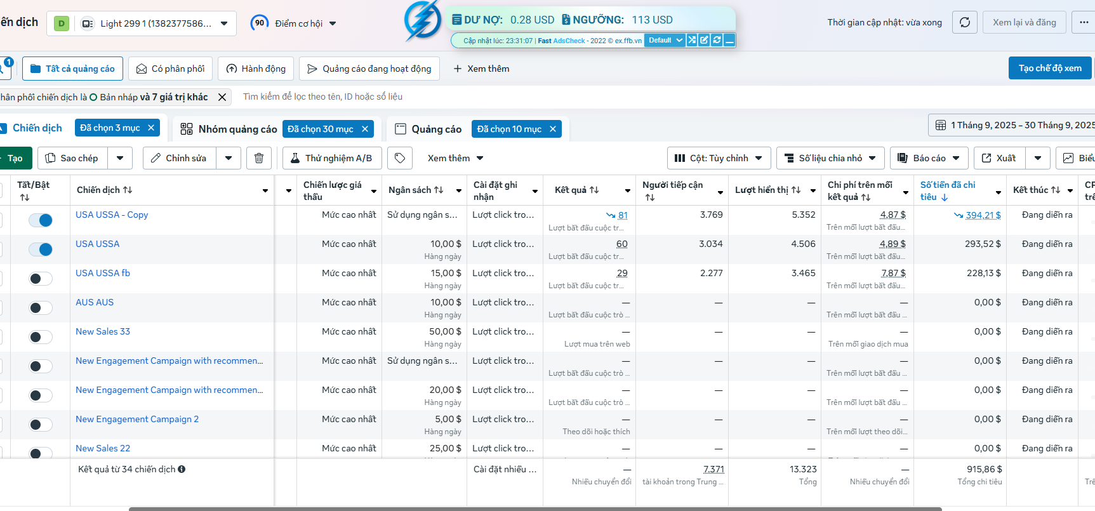Clear the 'Đã chọn 10 mục' selection
1095x511 pixels.
(x=553, y=129)
